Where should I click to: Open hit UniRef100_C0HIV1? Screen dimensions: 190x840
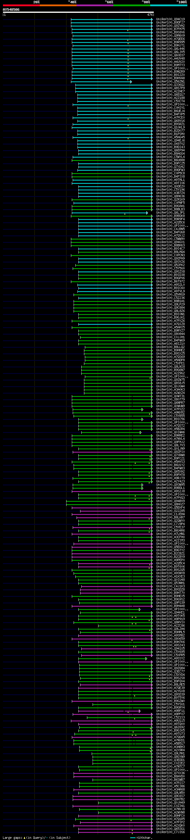click(x=170, y=108)
